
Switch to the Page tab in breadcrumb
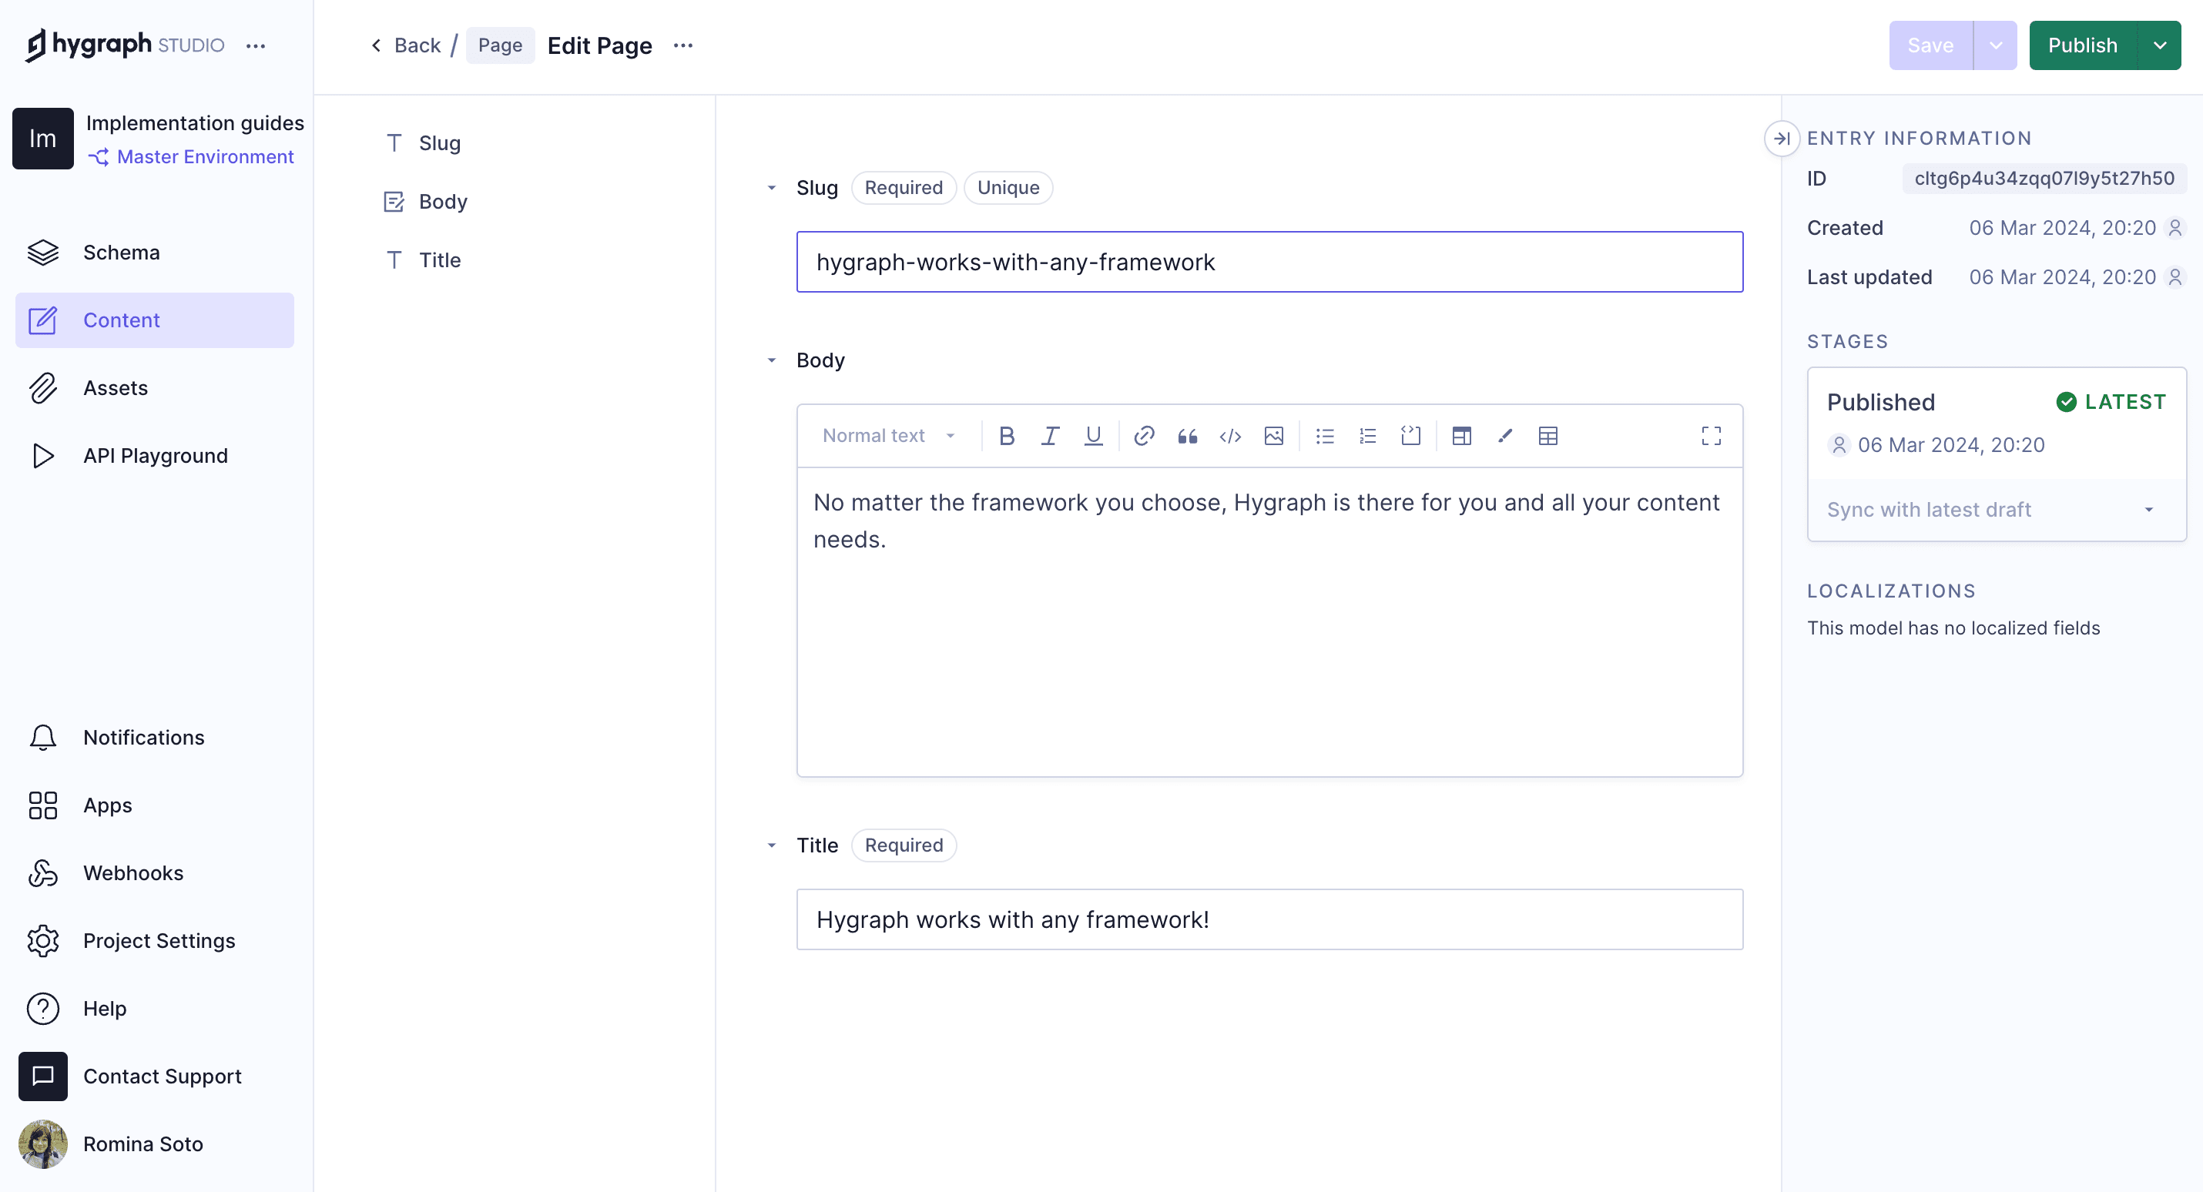pyautogui.click(x=499, y=45)
